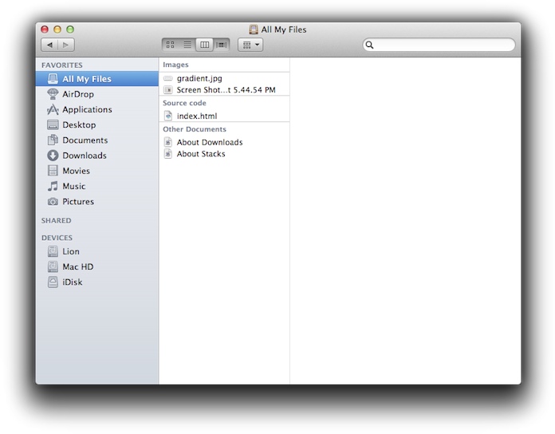Click the iDisk drive icon
Viewport: 555px width, 434px height.
coord(53,282)
